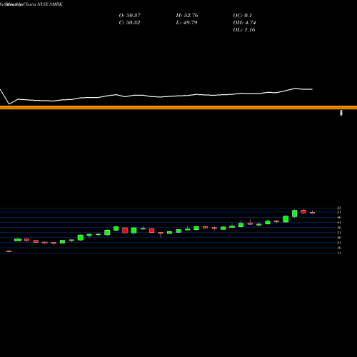Click the 11 price axis label
357x357 pixels.
pos(339,253)
